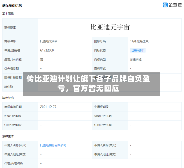Select the 12类 运输工具 value
The image size is (184, 168).
[139, 41]
